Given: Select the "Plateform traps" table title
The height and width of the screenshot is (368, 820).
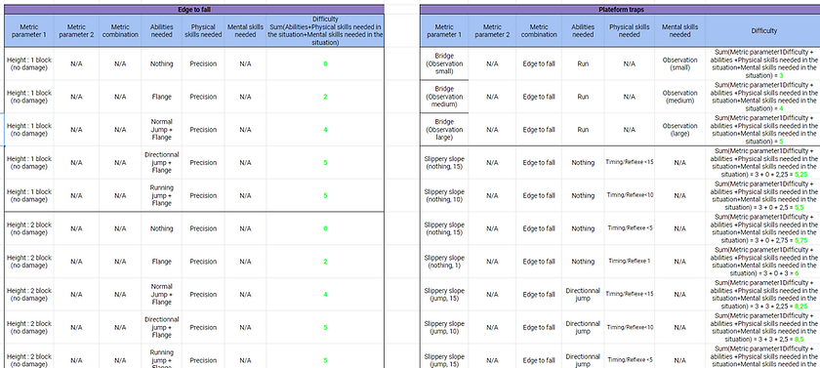Looking at the screenshot, I should [x=620, y=10].
